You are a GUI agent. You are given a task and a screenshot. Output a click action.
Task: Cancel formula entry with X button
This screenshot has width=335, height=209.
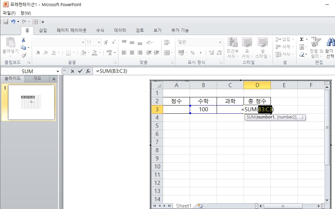[x=72, y=71]
